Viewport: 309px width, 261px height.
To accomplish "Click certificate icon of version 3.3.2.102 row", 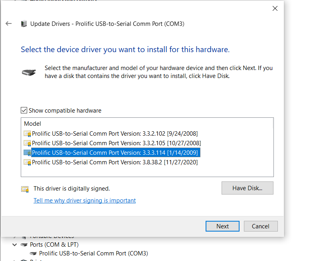I will click(27, 134).
